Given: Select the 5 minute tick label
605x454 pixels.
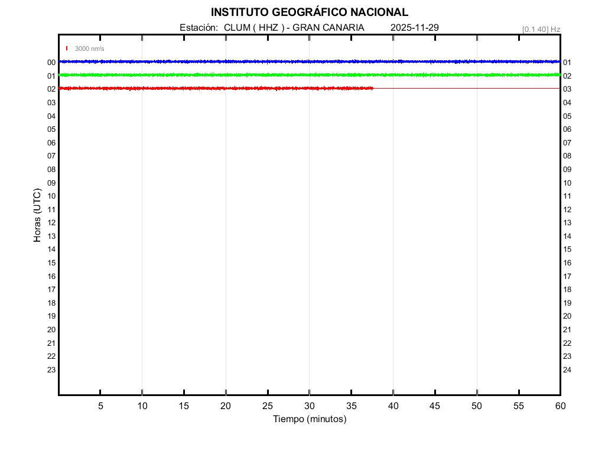Looking at the screenshot, I should pyautogui.click(x=100, y=406).
